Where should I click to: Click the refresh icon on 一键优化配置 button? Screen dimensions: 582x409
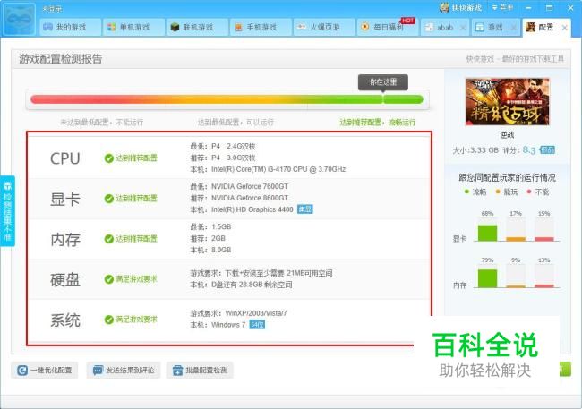(22, 370)
